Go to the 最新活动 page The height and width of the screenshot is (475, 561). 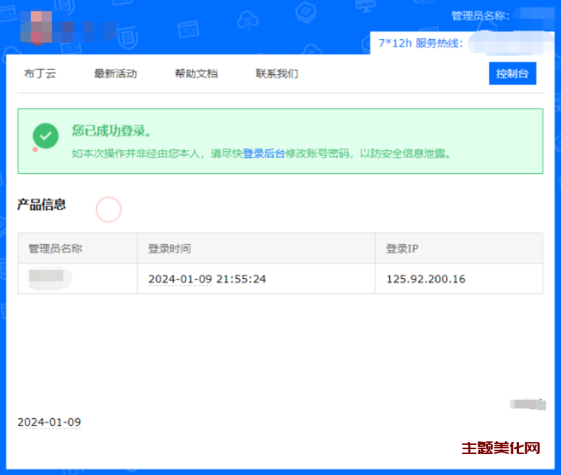coord(116,74)
